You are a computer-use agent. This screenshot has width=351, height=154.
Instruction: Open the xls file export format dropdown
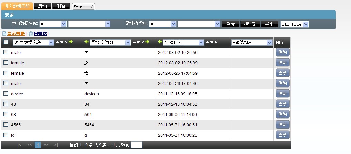pyautogui.click(x=294, y=24)
